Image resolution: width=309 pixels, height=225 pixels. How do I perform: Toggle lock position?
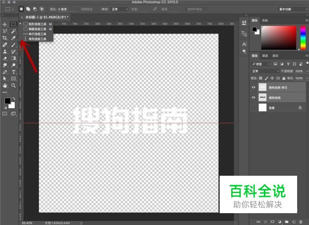pyautogui.click(x=272, y=78)
